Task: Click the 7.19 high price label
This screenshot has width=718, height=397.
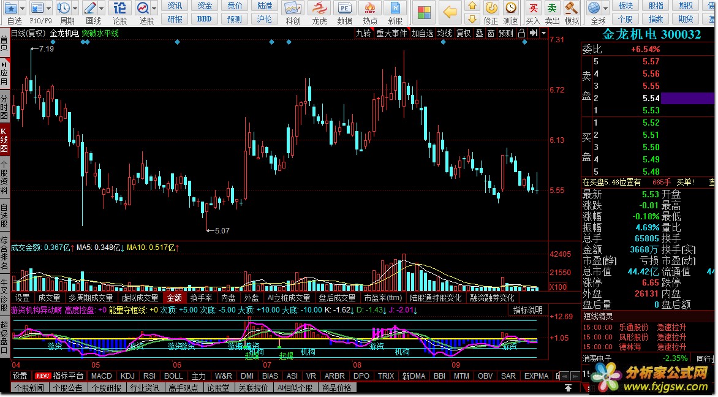Action: [46, 48]
